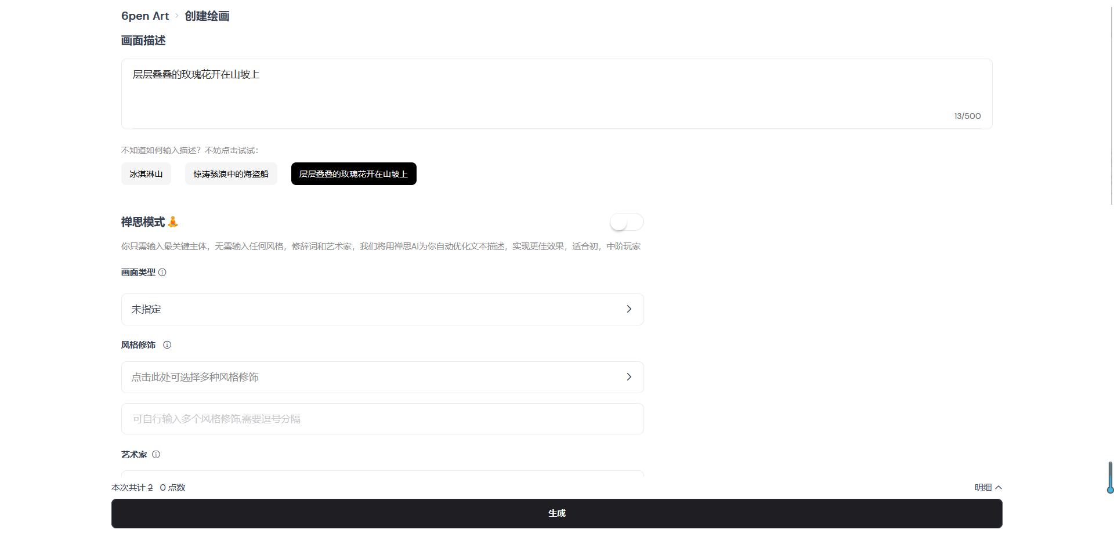Open the 点击此处可选择多种风格修饰 selector
Screen dimensions: 1114x533
click(x=382, y=377)
